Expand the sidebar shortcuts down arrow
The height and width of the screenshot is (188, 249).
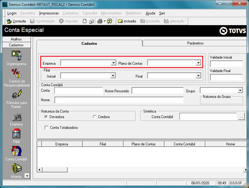pyautogui.click(x=27, y=176)
